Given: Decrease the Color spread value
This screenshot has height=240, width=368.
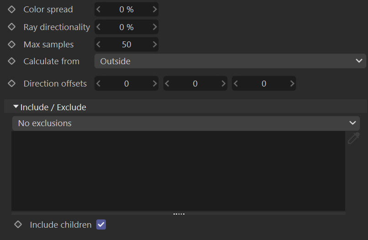Looking at the screenshot, I should point(98,10).
